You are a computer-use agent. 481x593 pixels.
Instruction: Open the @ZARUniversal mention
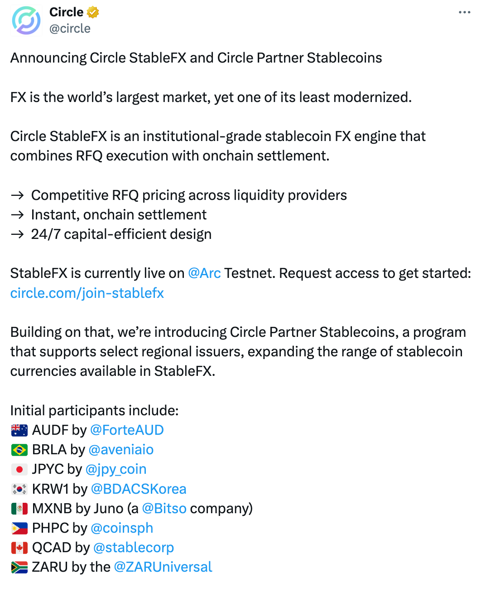click(163, 567)
